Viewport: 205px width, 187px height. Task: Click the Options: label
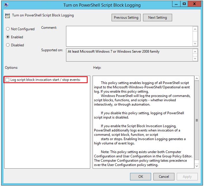tap(11, 68)
